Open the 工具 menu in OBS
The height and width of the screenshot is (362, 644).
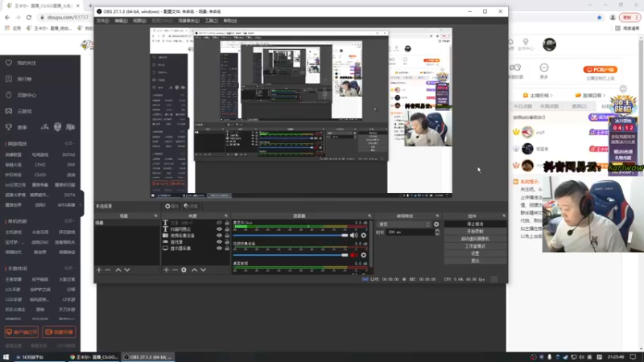211,21
